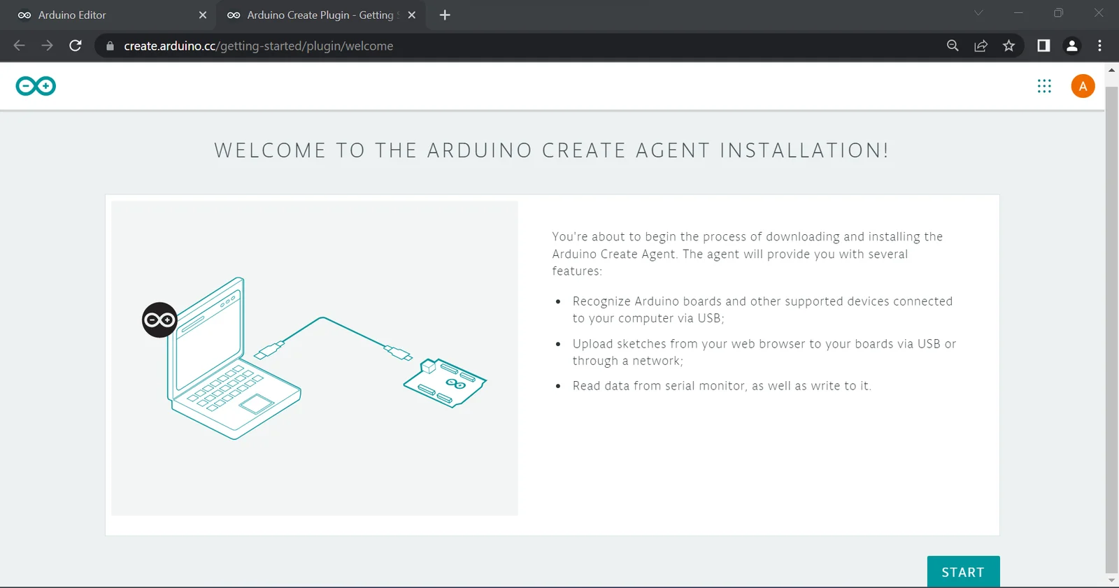Click the Arduino Create Plugin tab favicon
The height and width of the screenshot is (588, 1119).
click(x=234, y=15)
